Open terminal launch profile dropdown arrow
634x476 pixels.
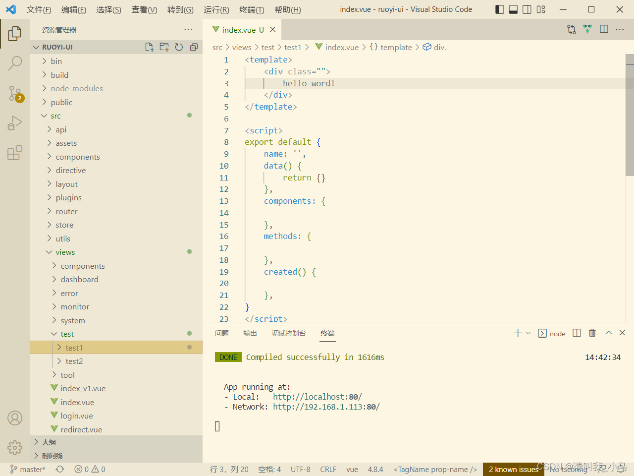click(x=528, y=333)
